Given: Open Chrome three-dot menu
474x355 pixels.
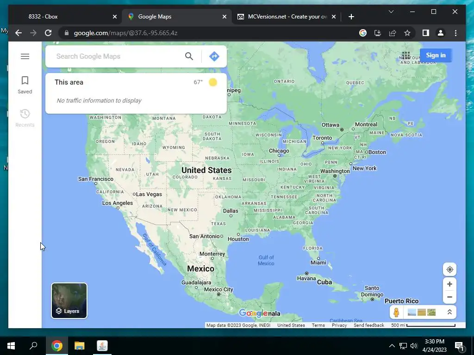Looking at the screenshot, I should 455,33.
